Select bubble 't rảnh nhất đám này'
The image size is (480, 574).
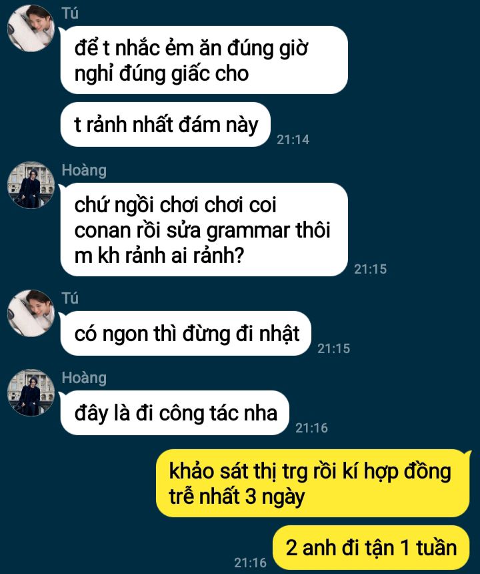[165, 125]
